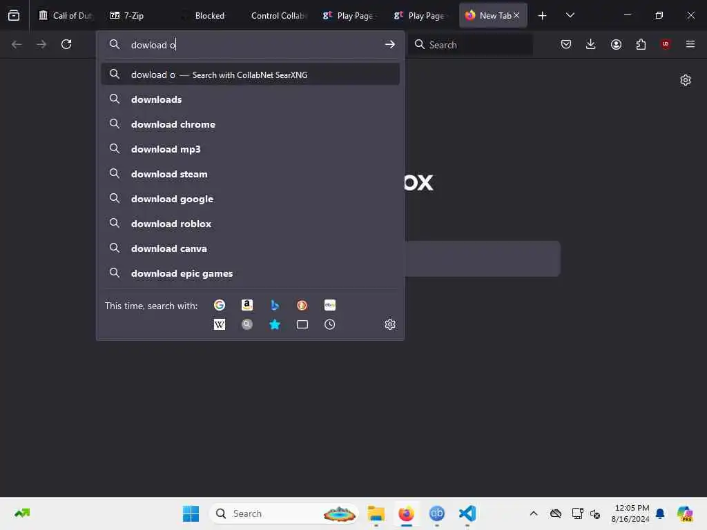Viewport: 707px width, 530px height.
Task: Open the Firefox account menu
Action: pyautogui.click(x=616, y=44)
